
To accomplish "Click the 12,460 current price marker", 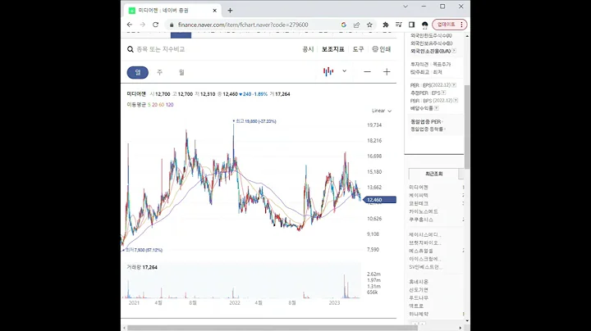I will tap(379, 200).
